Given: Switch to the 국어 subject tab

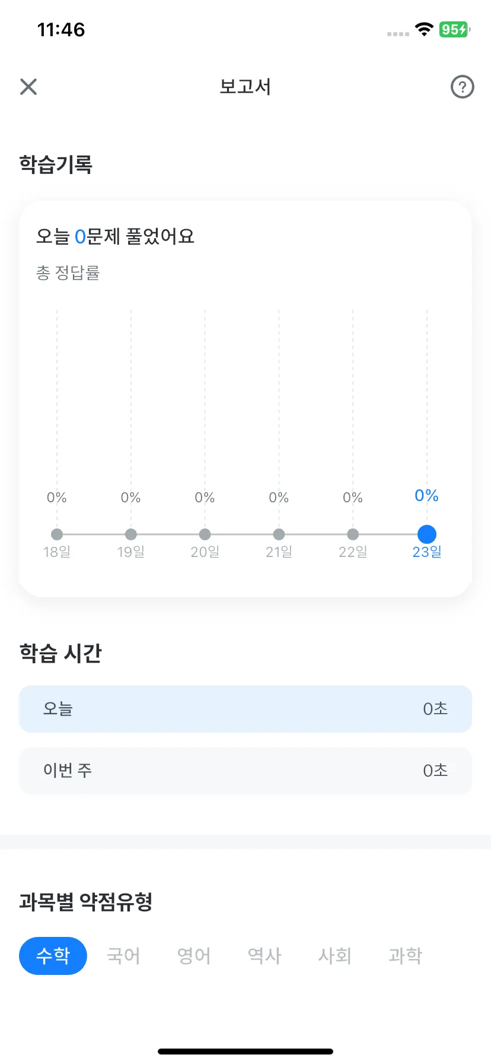Looking at the screenshot, I should pyautogui.click(x=123, y=956).
